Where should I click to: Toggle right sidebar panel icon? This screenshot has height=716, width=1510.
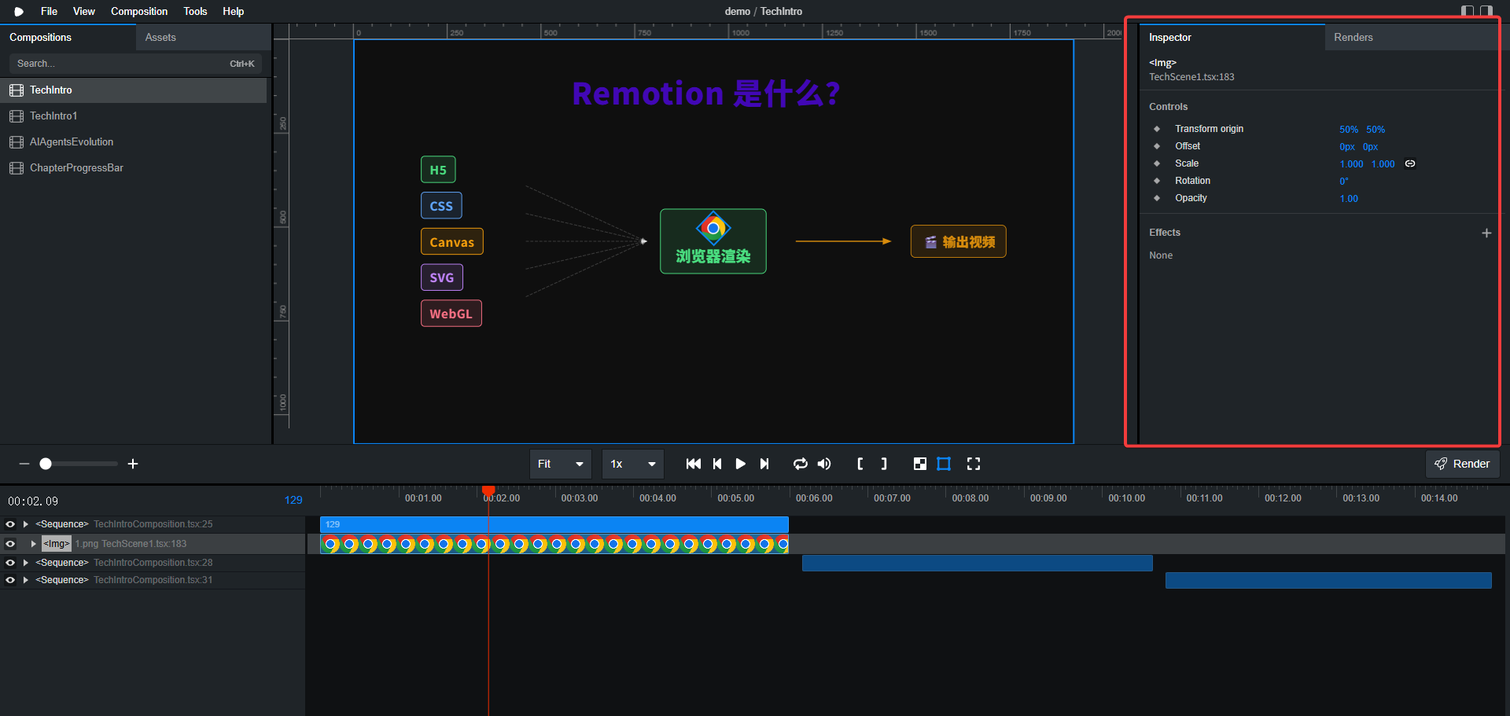1486,11
